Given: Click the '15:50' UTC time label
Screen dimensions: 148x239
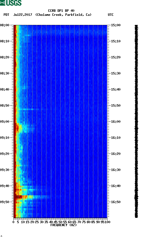Looking at the screenshot, I should 116,106.
